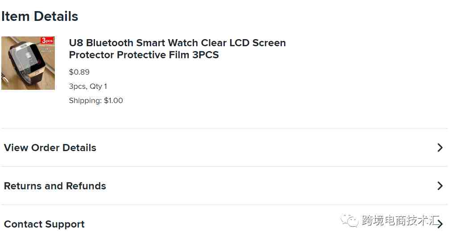The height and width of the screenshot is (240, 454).
Task: Open the View Order Details chevron arrow
Action: pyautogui.click(x=440, y=148)
